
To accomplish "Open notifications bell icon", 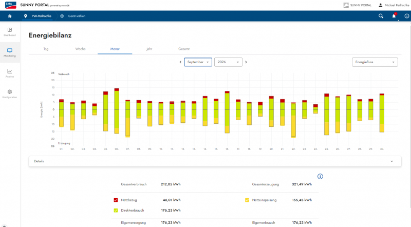I will tap(394, 16).
